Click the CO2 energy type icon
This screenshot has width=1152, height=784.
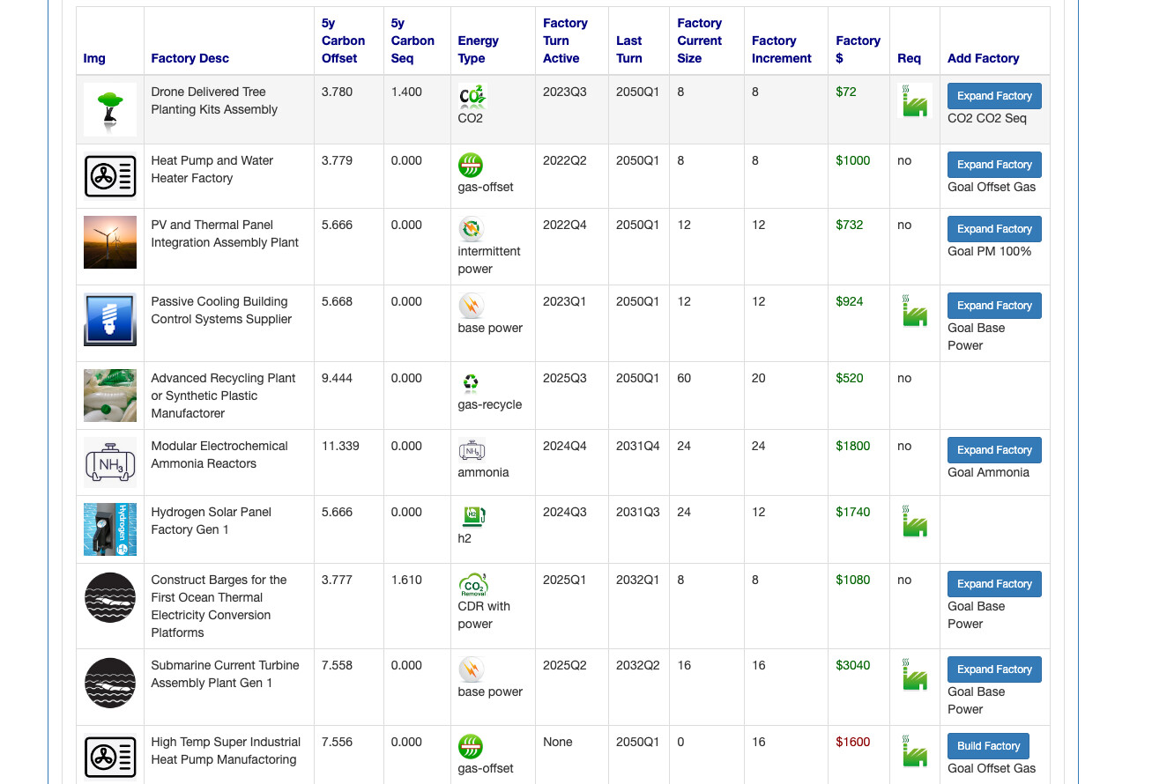point(472,96)
